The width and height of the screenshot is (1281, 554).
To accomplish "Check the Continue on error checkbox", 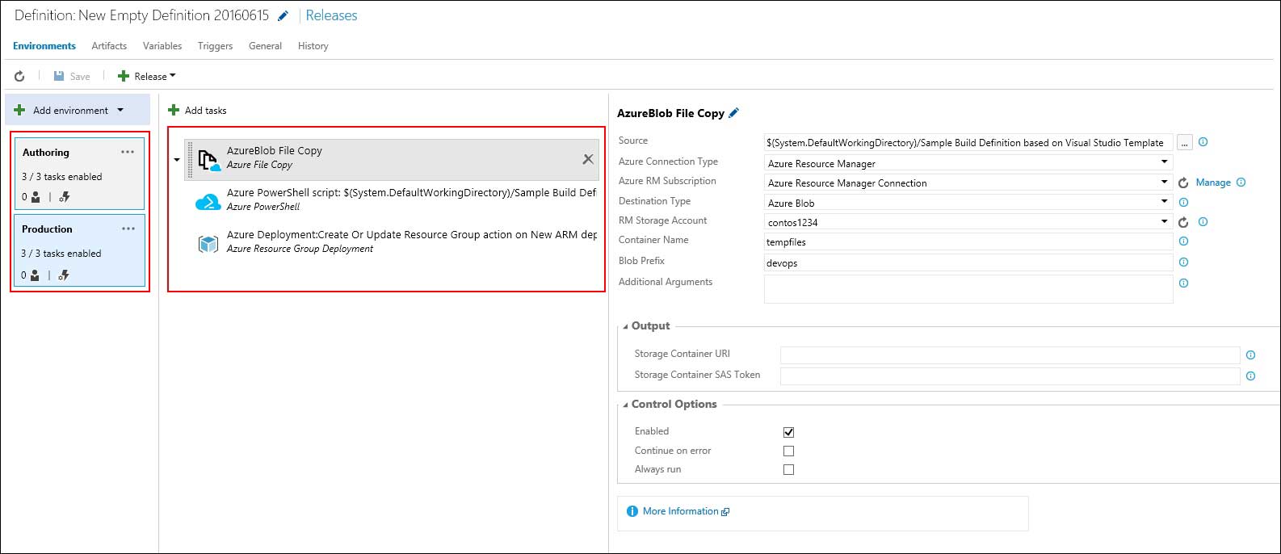I will pos(788,451).
